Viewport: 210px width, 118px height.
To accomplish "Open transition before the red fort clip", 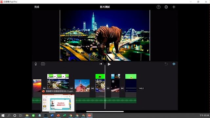I will (72, 88).
